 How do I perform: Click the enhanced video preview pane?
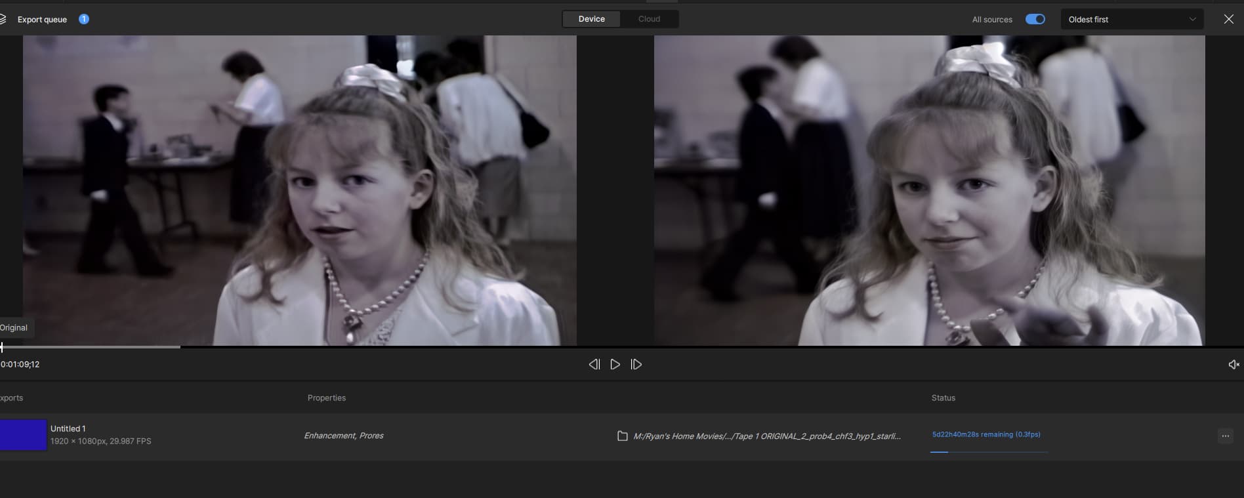point(929,190)
